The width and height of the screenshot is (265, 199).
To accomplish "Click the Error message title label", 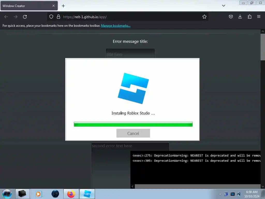I will pyautogui.click(x=130, y=41).
